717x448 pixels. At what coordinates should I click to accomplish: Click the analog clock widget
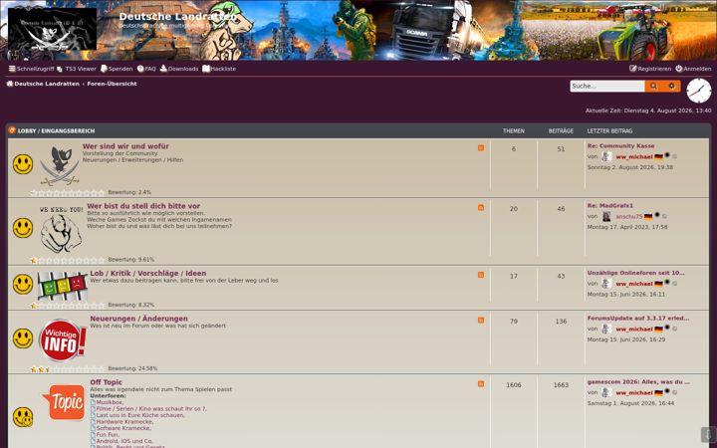point(699,91)
